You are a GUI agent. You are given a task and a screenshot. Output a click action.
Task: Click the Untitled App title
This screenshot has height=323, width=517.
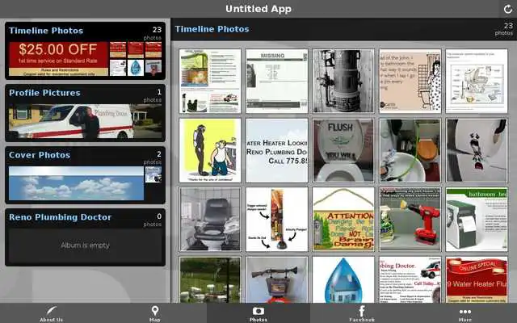[x=258, y=9]
